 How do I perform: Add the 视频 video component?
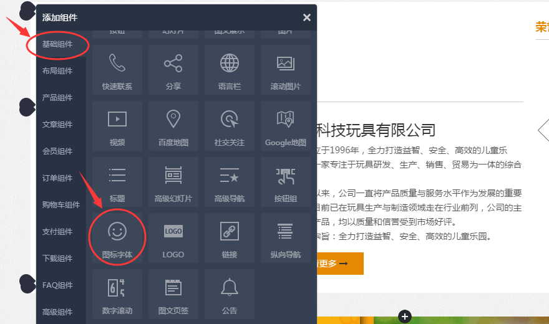[x=117, y=126]
